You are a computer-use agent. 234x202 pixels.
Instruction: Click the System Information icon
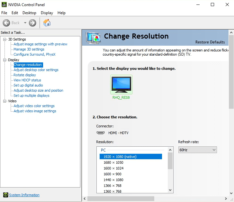pyautogui.click(x=5, y=195)
